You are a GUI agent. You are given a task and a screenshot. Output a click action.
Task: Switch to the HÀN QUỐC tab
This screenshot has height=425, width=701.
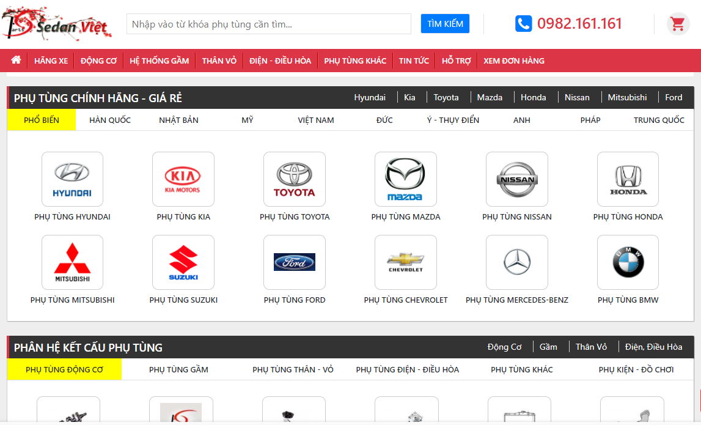110,120
